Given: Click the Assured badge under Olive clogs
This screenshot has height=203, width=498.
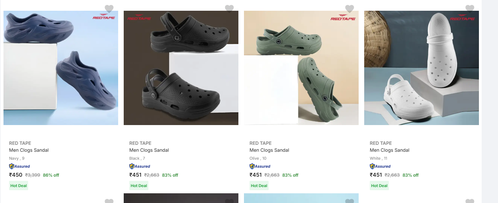Looking at the screenshot, I should 260,166.
